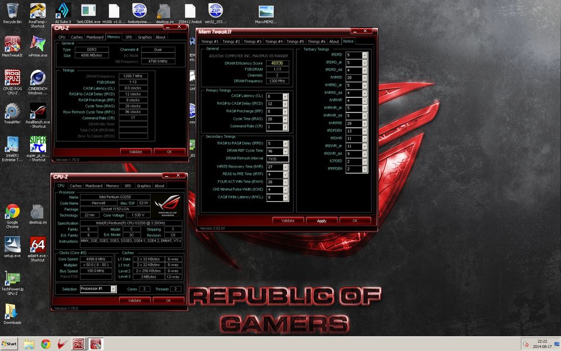561x351 pixels.
Task: Open the MemTweakIt desktop shortcut
Action: click(12, 47)
